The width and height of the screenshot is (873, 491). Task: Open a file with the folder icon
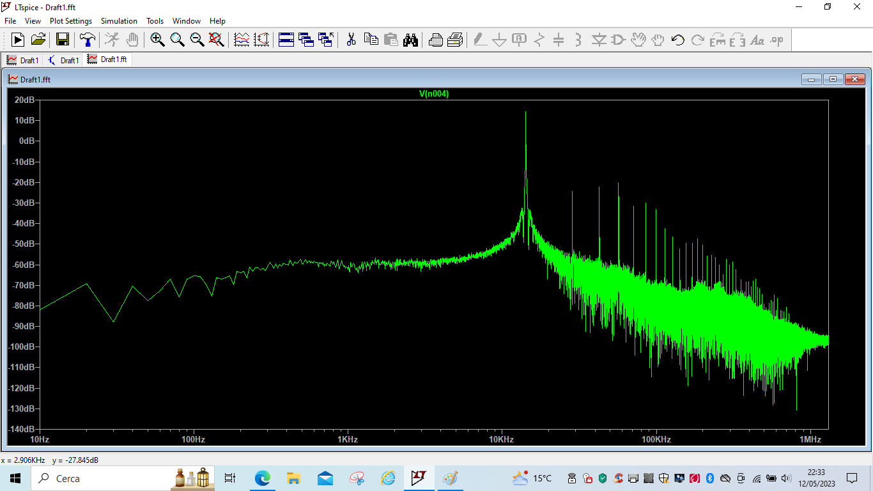pyautogui.click(x=38, y=40)
